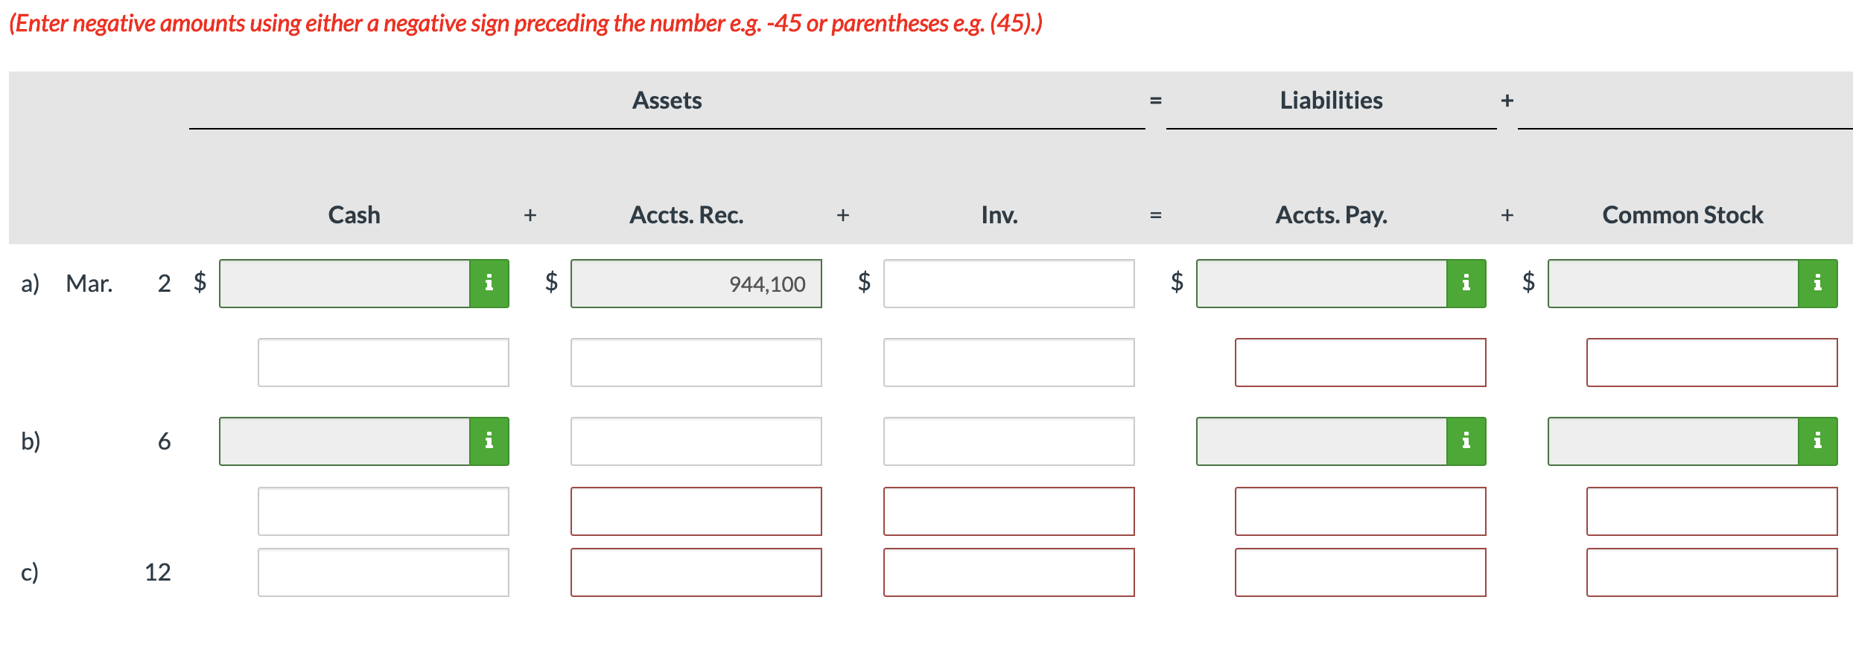
Task: Select the Inv. input for Mar. 2
Action: pyautogui.click(x=1009, y=284)
